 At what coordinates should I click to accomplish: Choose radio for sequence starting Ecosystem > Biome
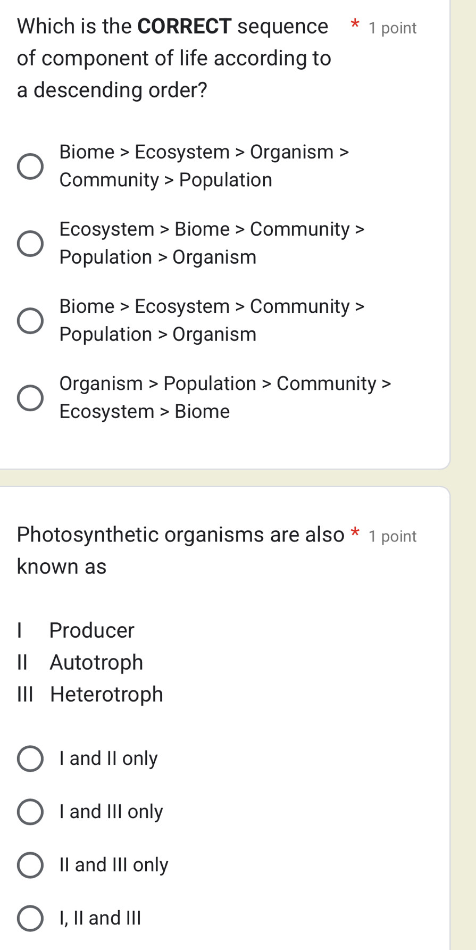30,244
